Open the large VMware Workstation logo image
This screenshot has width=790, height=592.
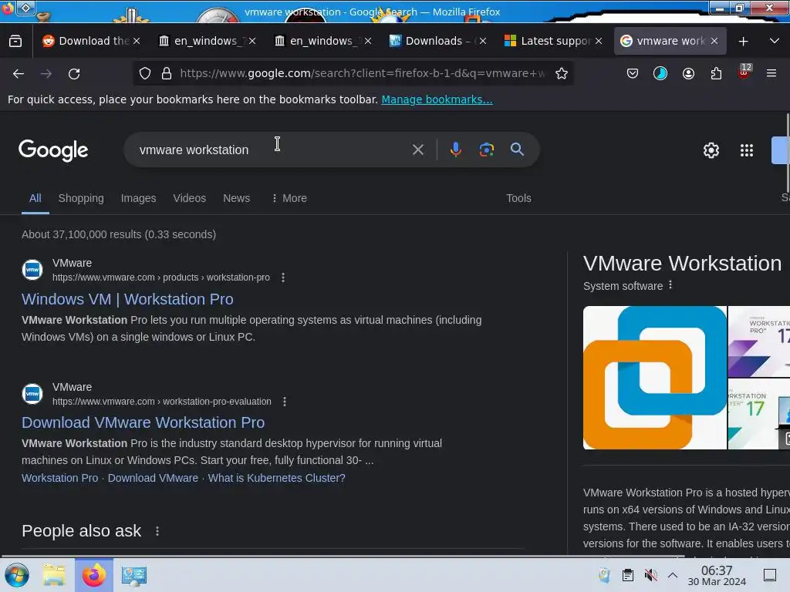tap(654, 378)
